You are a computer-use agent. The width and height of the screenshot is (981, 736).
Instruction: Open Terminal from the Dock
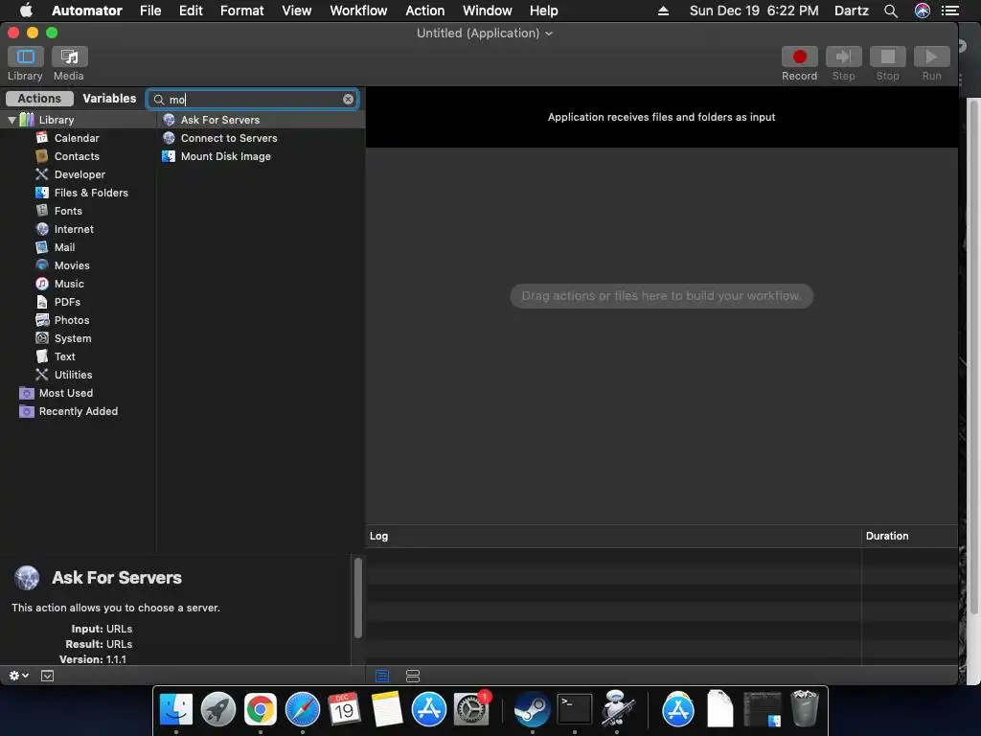click(x=575, y=710)
